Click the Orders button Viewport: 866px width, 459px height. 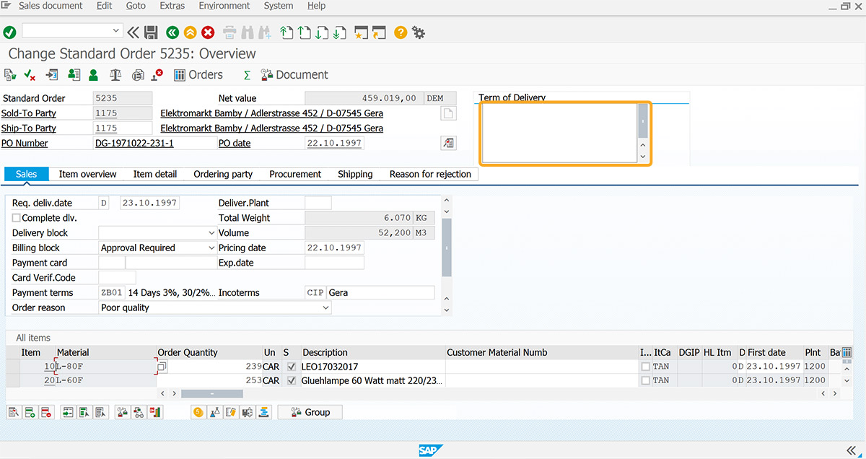(198, 75)
